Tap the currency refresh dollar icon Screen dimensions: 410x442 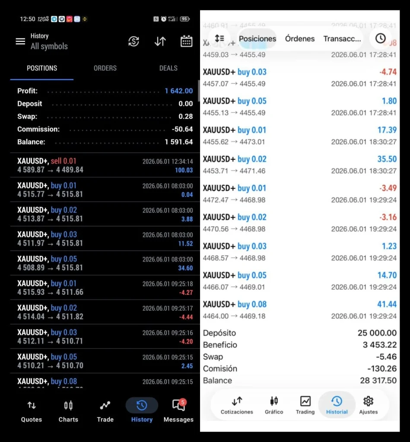pyautogui.click(x=133, y=41)
